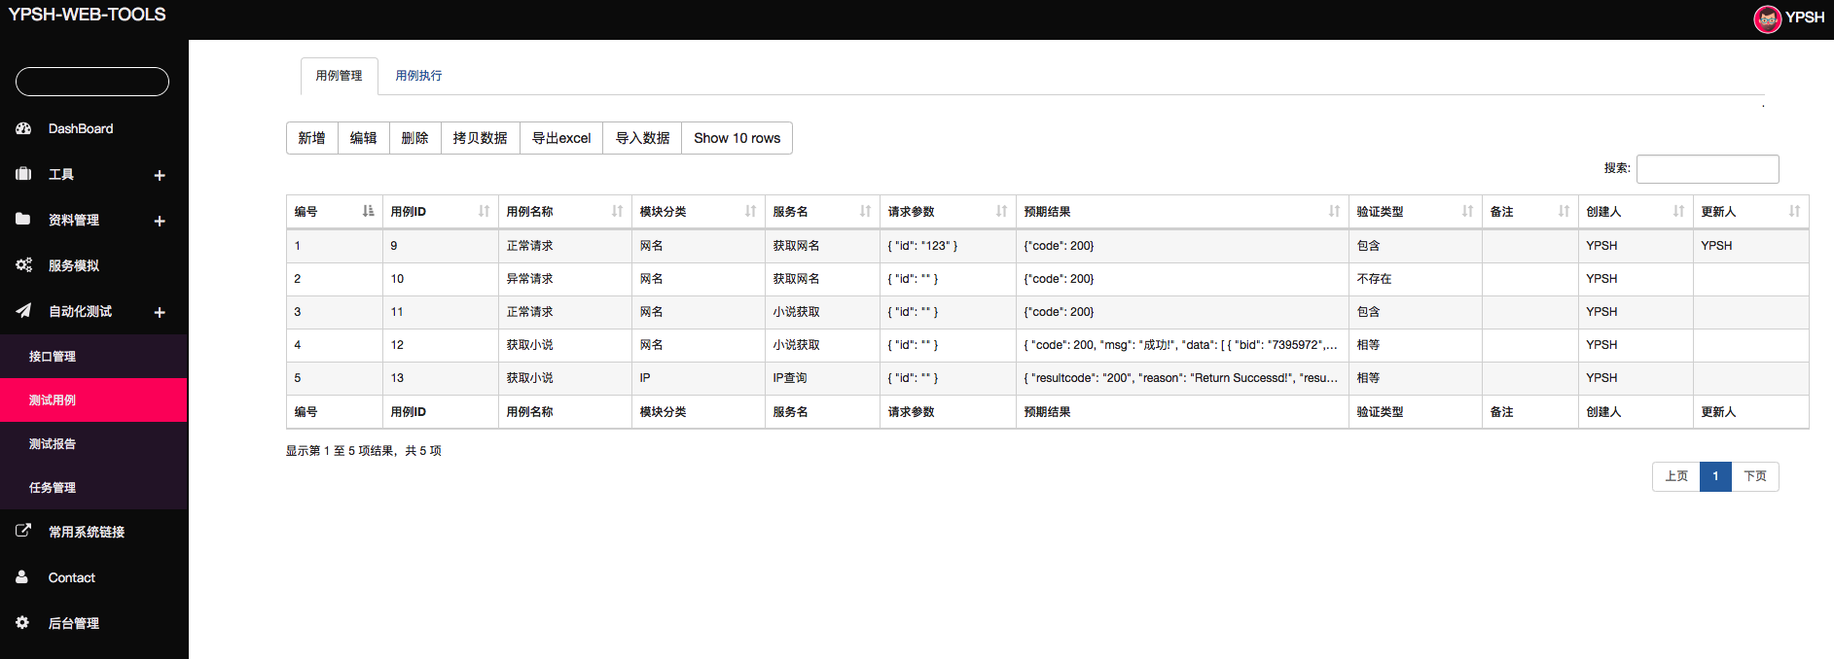
Task: Click the expected result containing "resultcode"
Action: 1181,378
